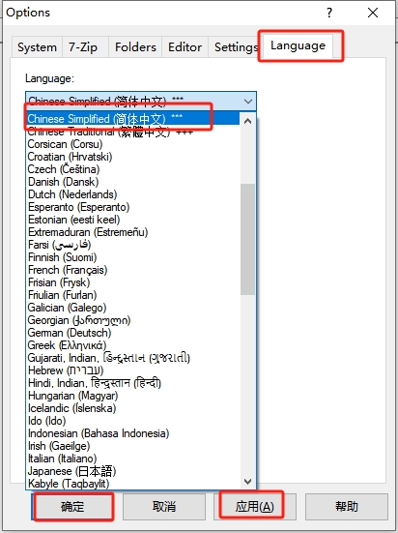The height and width of the screenshot is (533, 398).
Task: Choose Chinese Traditional in the list
Action: click(x=133, y=132)
